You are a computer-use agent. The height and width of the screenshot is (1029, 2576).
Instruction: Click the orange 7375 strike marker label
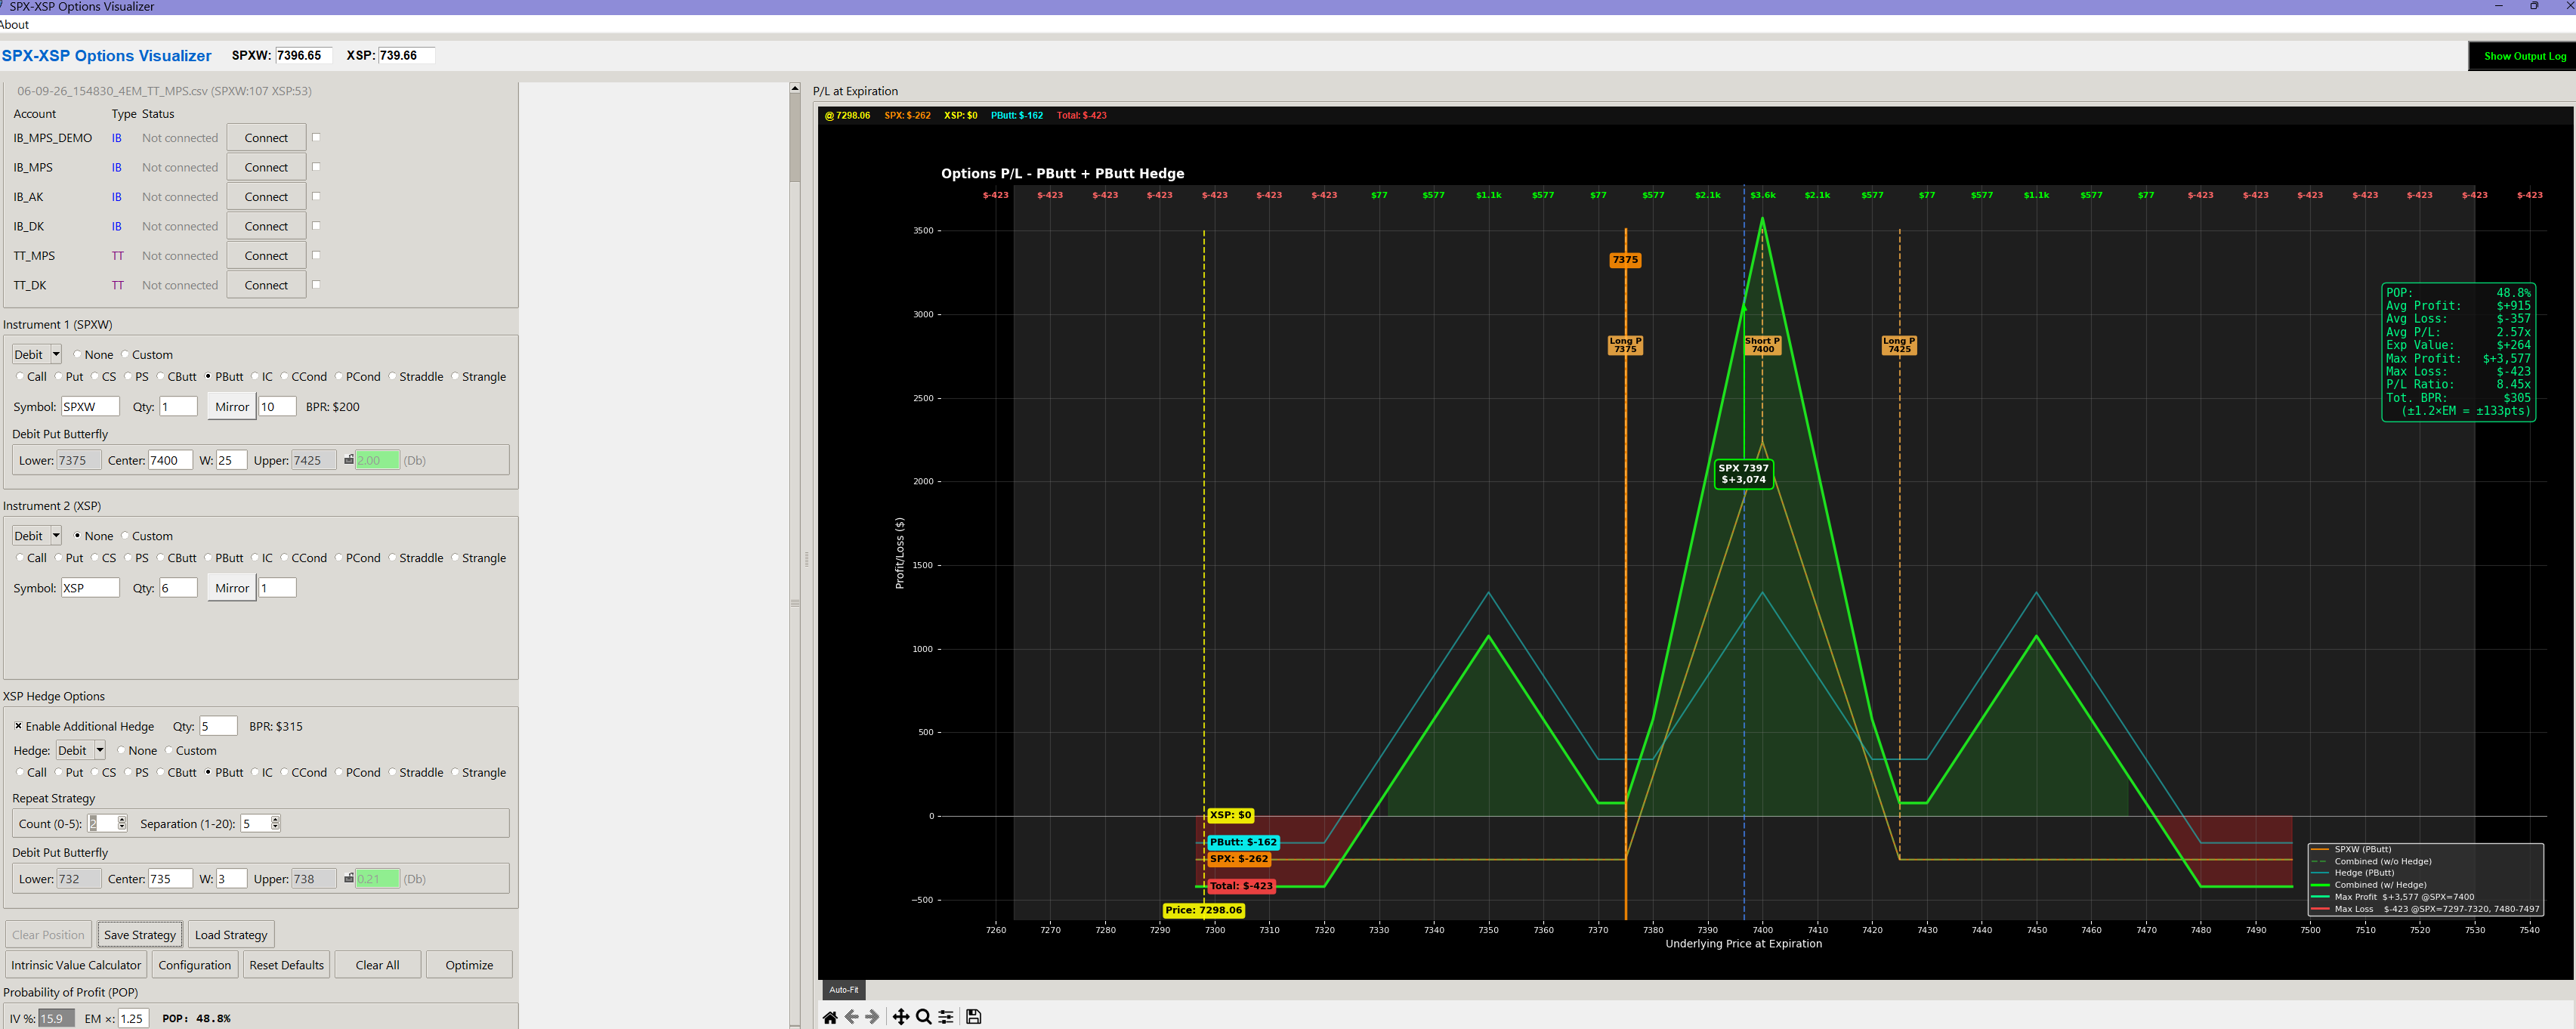[1625, 260]
